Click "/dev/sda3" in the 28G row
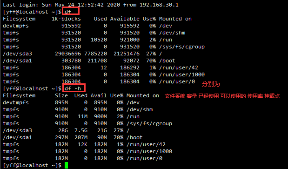The height and width of the screenshot is (169, 288). pos(18,130)
